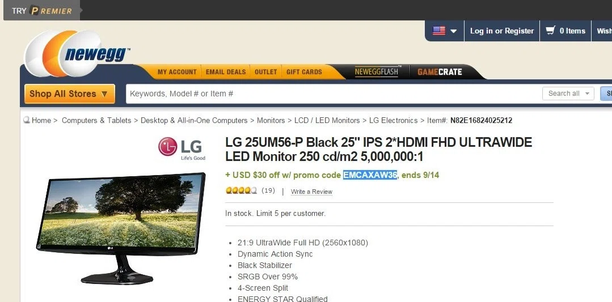Click the Home breadcrumb magnifier icon
This screenshot has width=612, height=302.
coord(27,120)
